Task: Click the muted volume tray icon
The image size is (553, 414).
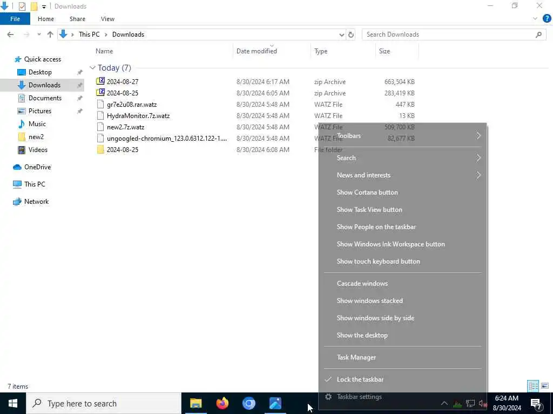Action: 482,403
